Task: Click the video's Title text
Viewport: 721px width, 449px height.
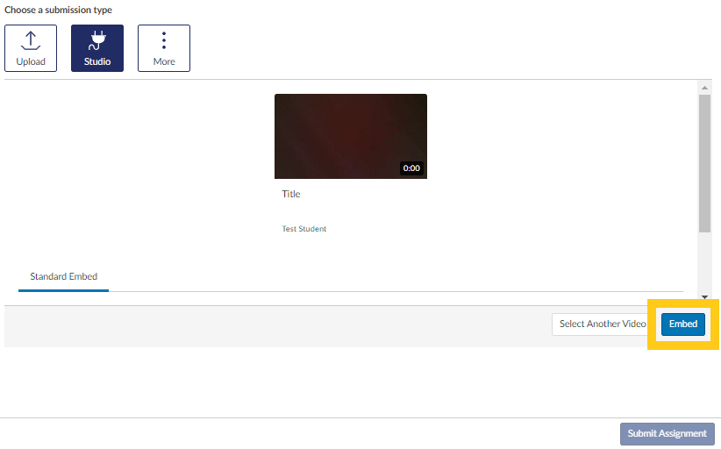Action: (291, 194)
